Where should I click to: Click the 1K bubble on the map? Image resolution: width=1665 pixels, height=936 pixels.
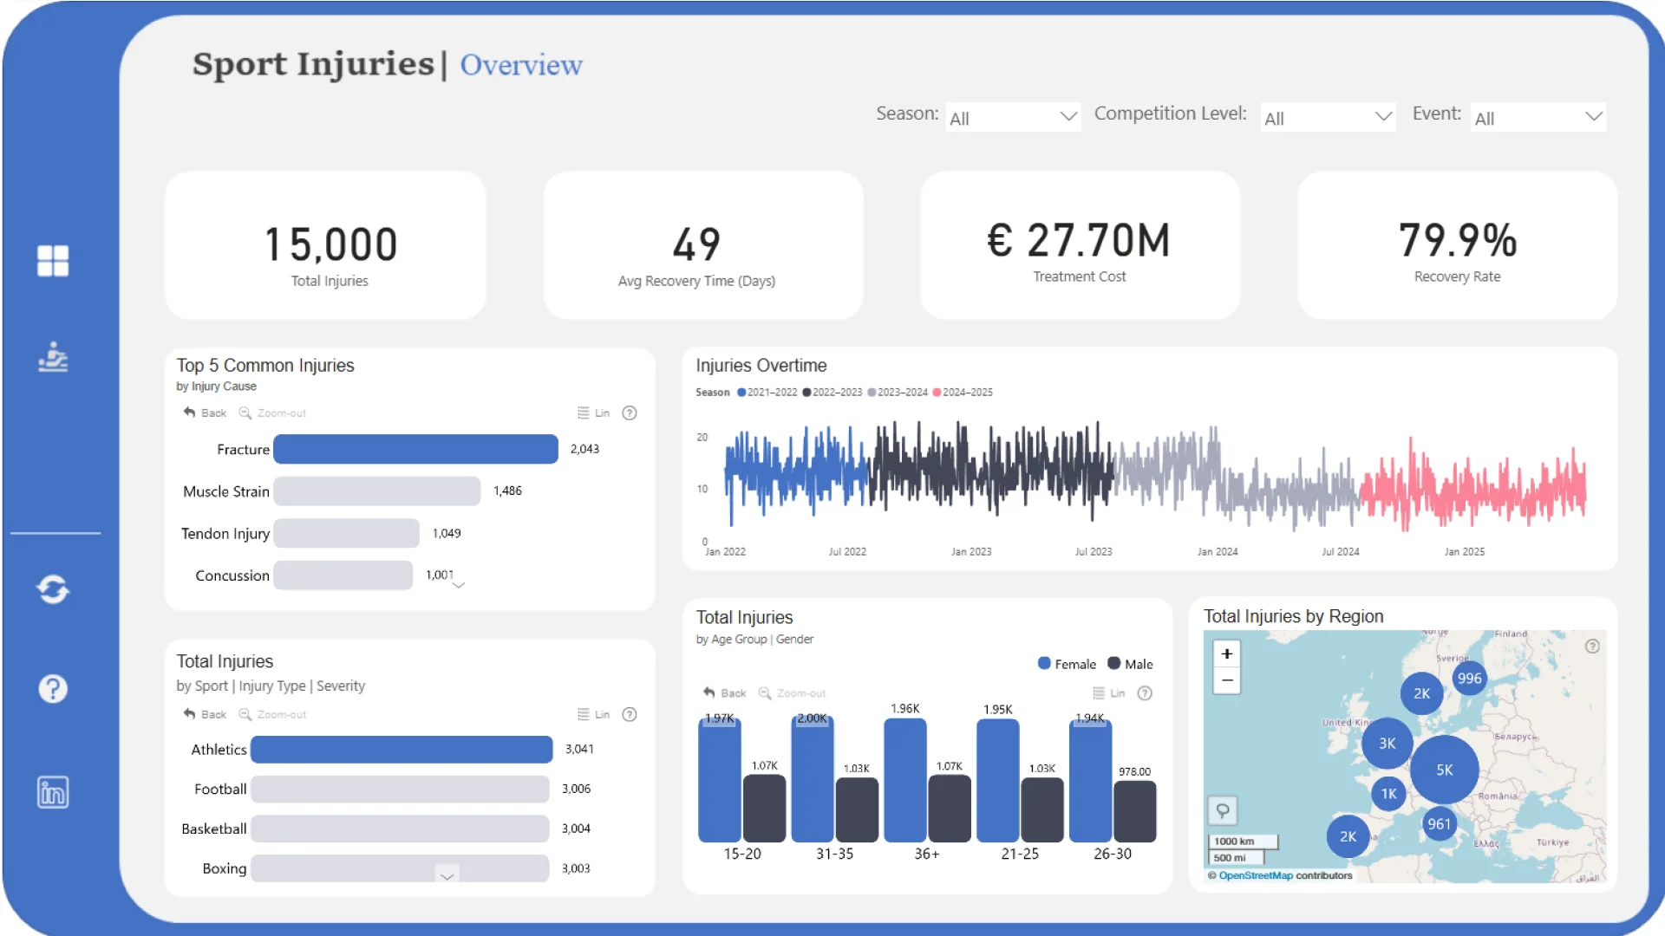click(1388, 793)
